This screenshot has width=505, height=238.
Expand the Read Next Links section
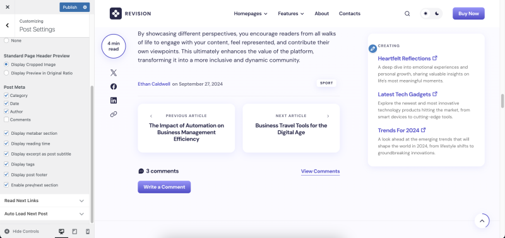44,200
